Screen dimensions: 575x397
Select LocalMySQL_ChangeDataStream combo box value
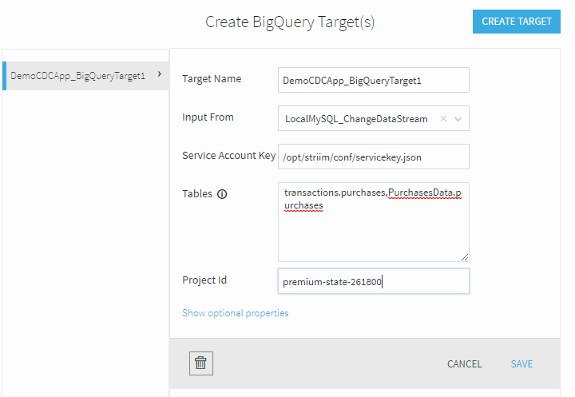356,119
